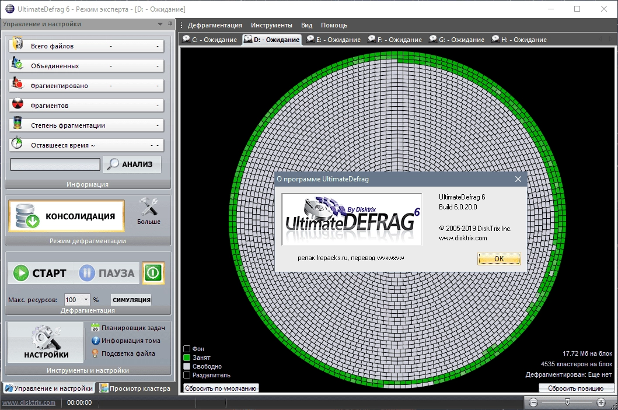Open the Дефрагментация menu
This screenshot has height=410, width=618.
pyautogui.click(x=215, y=25)
